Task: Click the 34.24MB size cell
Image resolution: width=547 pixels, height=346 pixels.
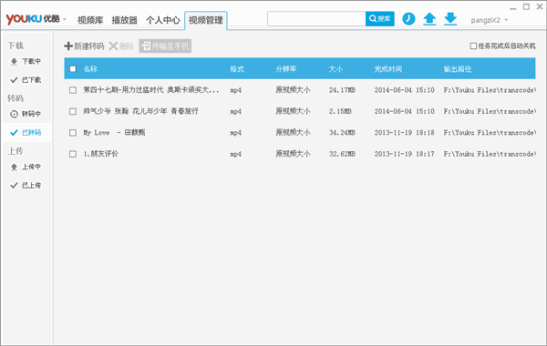Action: (342, 132)
